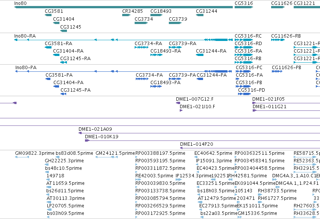This screenshot has width=320, height=219.
Task: Click the CG3581 gene label
Action: click(54, 11)
